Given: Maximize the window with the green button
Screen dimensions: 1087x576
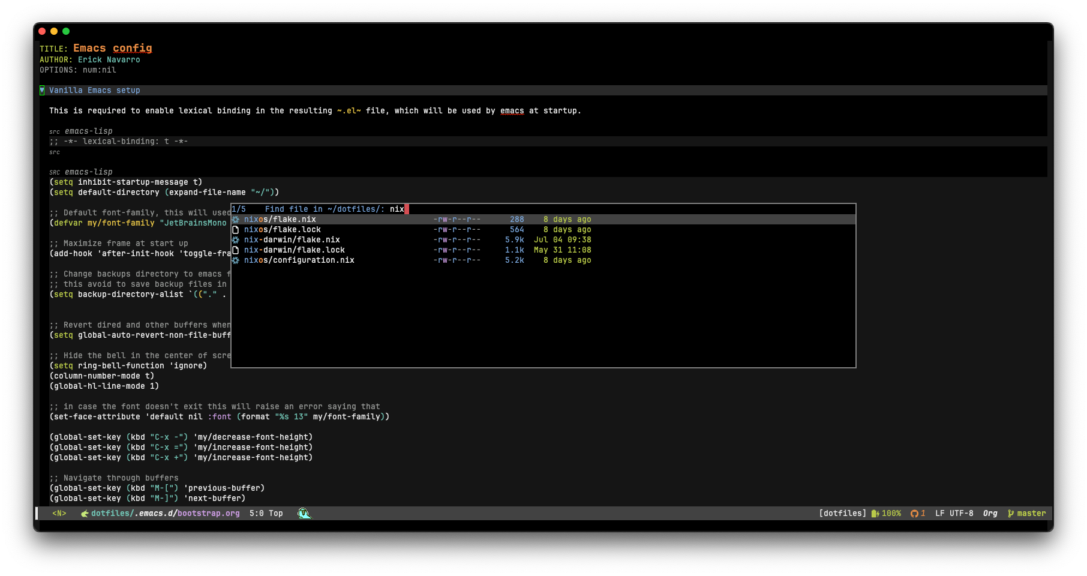Looking at the screenshot, I should [x=66, y=31].
